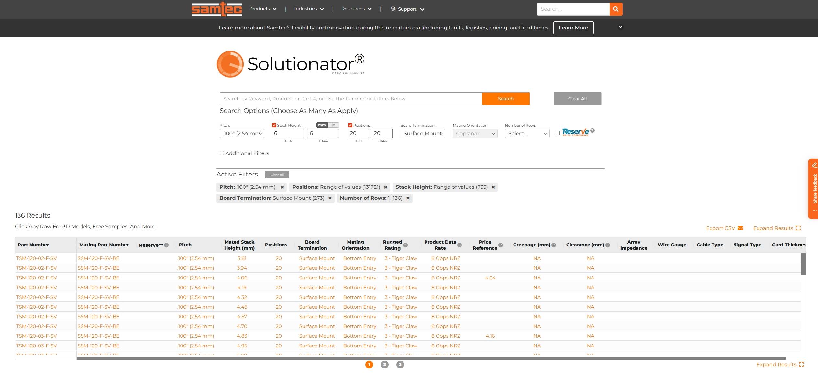818x374 pixels.
Task: Enable the Reserve checkbox
Action: coord(558,133)
